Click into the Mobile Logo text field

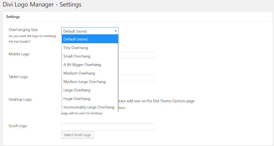click(x=136, y=55)
